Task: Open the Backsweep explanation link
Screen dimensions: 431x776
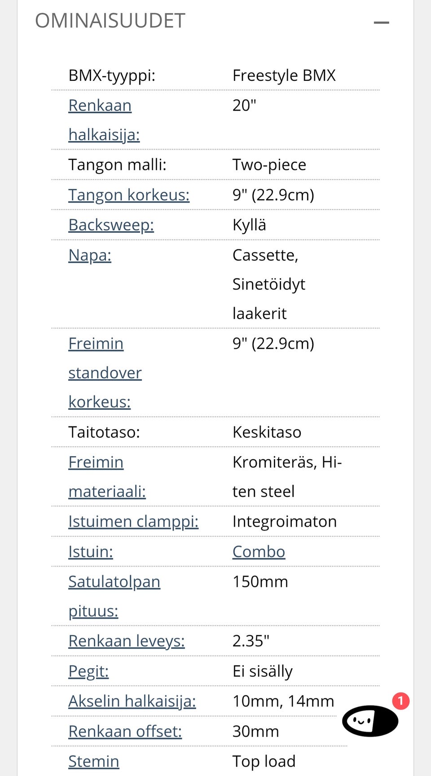Action: coord(111,225)
